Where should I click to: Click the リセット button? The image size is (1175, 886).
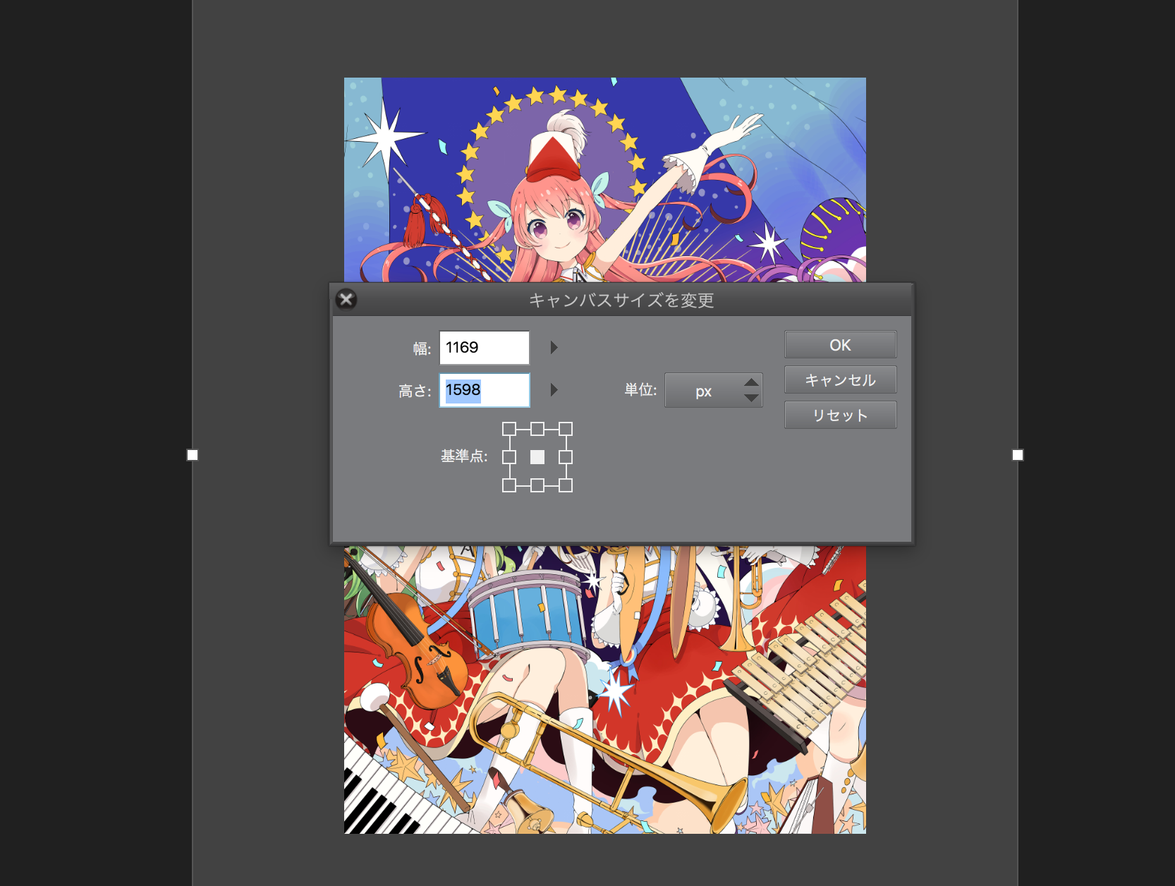point(841,415)
